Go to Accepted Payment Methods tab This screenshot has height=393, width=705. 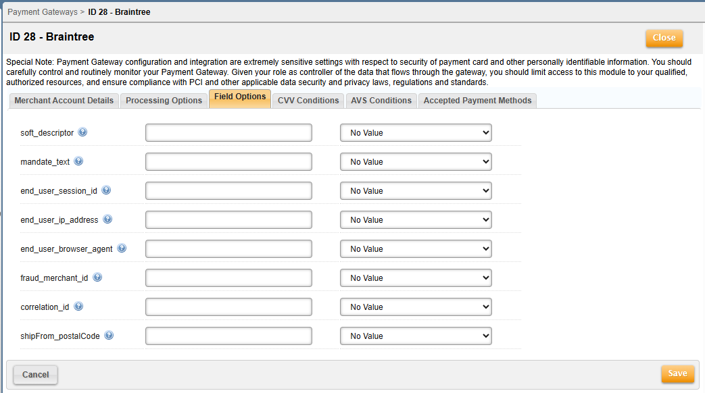[477, 101]
